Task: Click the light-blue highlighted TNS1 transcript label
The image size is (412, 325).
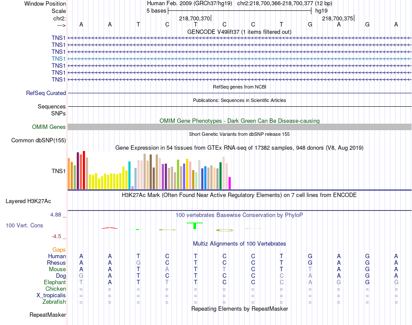Action: click(x=59, y=59)
